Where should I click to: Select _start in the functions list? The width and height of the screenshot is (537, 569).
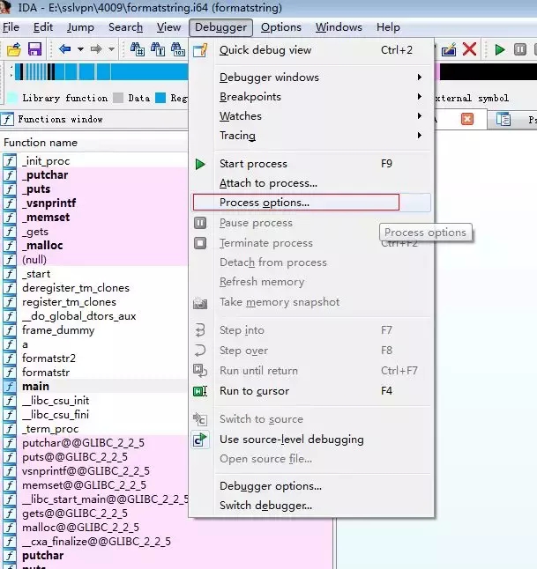(x=36, y=274)
